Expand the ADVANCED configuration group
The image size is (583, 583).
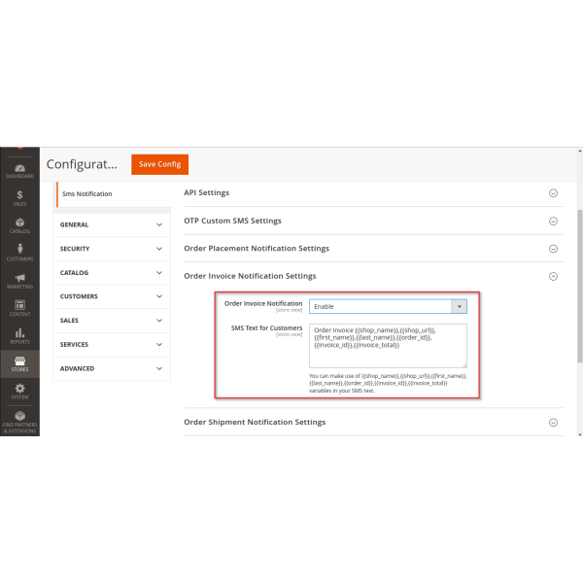[112, 368]
